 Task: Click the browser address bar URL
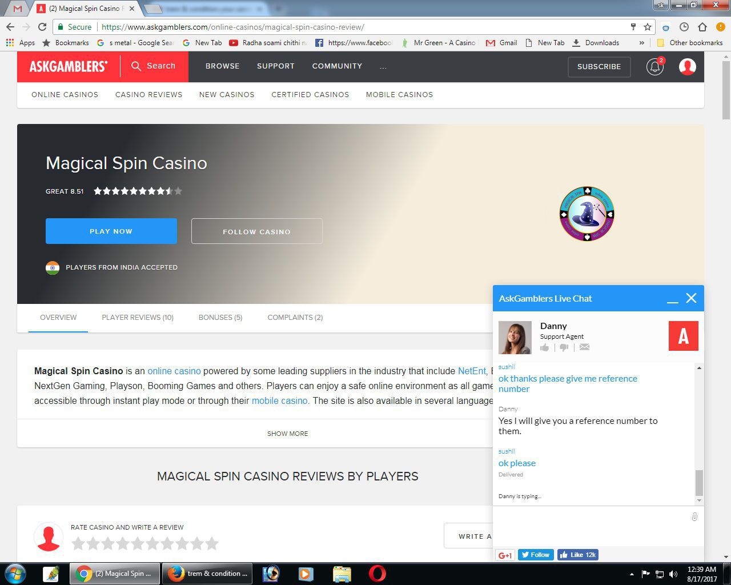coord(232,27)
